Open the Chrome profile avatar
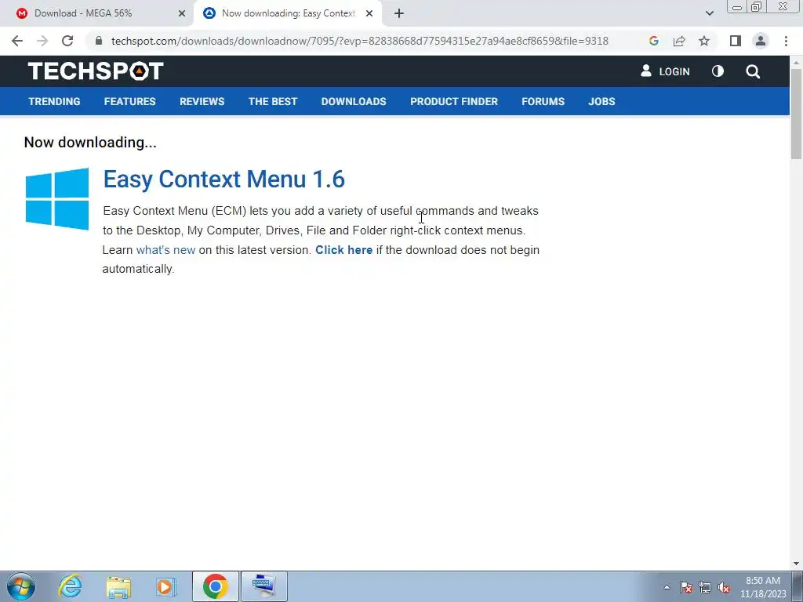 [761, 41]
